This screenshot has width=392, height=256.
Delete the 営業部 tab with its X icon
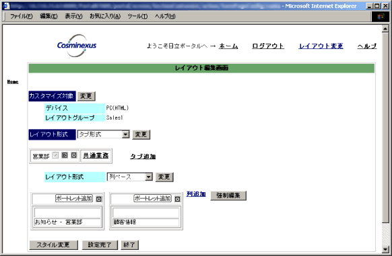pos(73,155)
